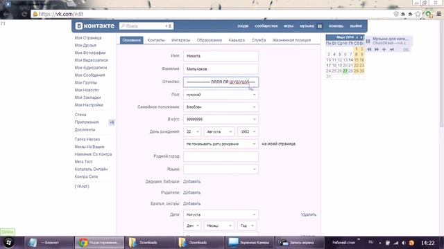444x249 pixels.
Task: Open Chrome menu hamburger icon
Action: pyautogui.click(x=438, y=14)
